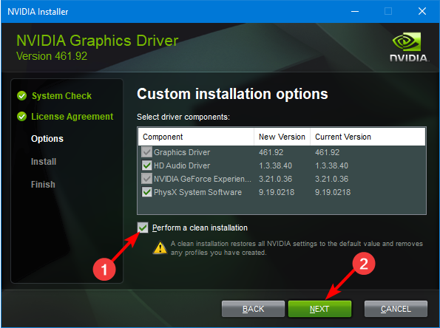The image size is (440, 328).
Task: Click the Current Version column header
Action: tap(368, 137)
